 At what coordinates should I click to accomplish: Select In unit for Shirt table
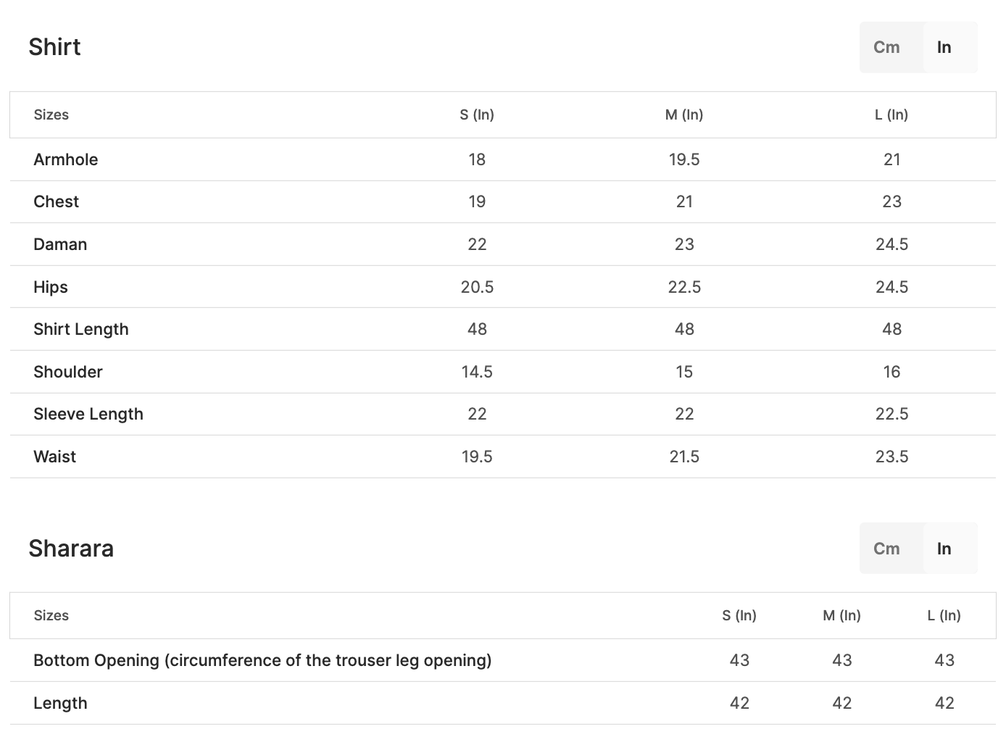click(x=944, y=48)
